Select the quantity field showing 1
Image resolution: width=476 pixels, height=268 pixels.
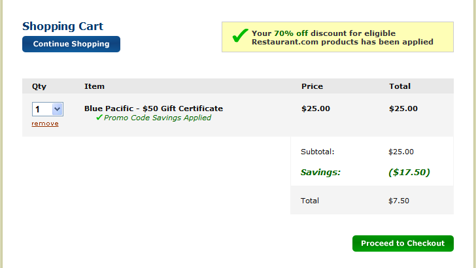[x=48, y=109]
